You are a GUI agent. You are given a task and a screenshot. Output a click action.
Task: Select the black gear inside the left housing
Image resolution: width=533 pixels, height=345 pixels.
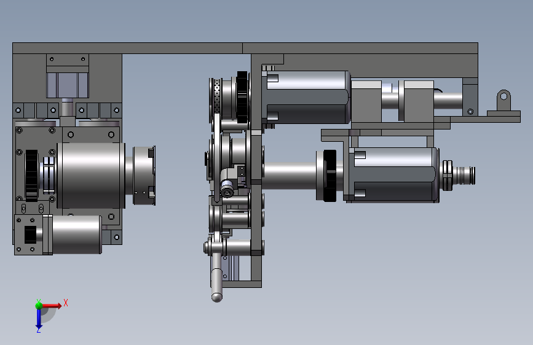(31, 176)
